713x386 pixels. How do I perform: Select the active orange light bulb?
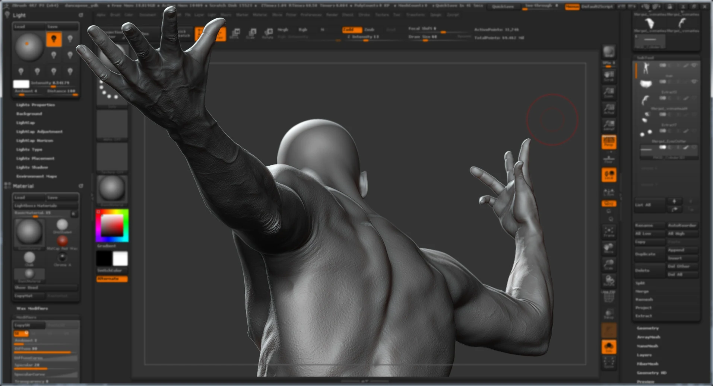54,39
